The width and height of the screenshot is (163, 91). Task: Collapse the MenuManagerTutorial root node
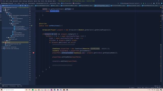(2, 8)
